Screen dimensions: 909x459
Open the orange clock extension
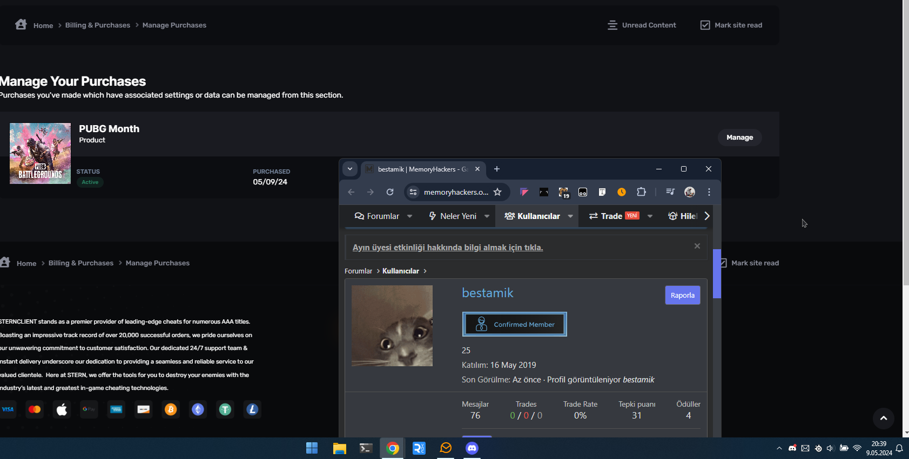622,192
